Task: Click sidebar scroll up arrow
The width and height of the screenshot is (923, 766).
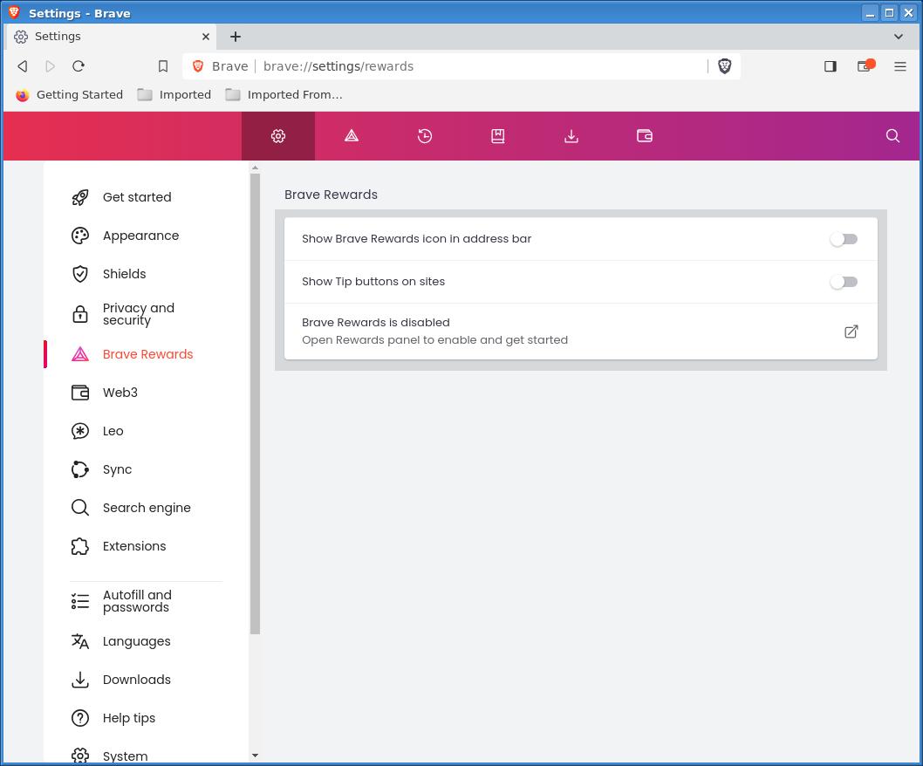Action: point(255,168)
